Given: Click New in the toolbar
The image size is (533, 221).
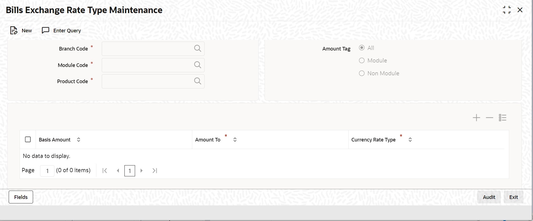Looking at the screenshot, I should (21, 30).
